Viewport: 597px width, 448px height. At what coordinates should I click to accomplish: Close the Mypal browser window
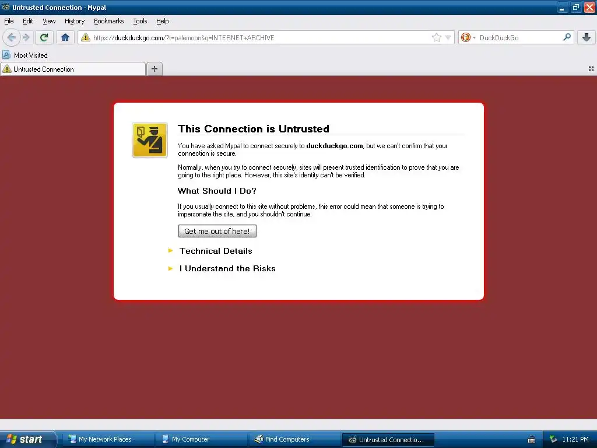589,7
